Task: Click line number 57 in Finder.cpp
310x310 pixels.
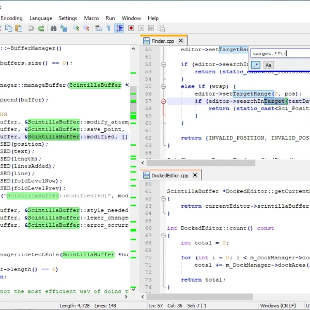Action: pyautogui.click(x=148, y=101)
